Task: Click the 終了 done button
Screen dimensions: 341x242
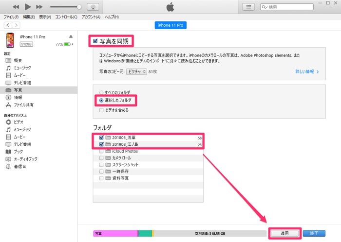Action: [314, 233]
